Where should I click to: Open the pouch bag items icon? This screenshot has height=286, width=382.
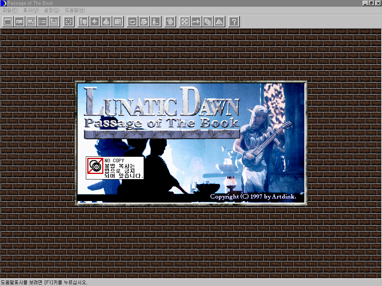click(106, 22)
